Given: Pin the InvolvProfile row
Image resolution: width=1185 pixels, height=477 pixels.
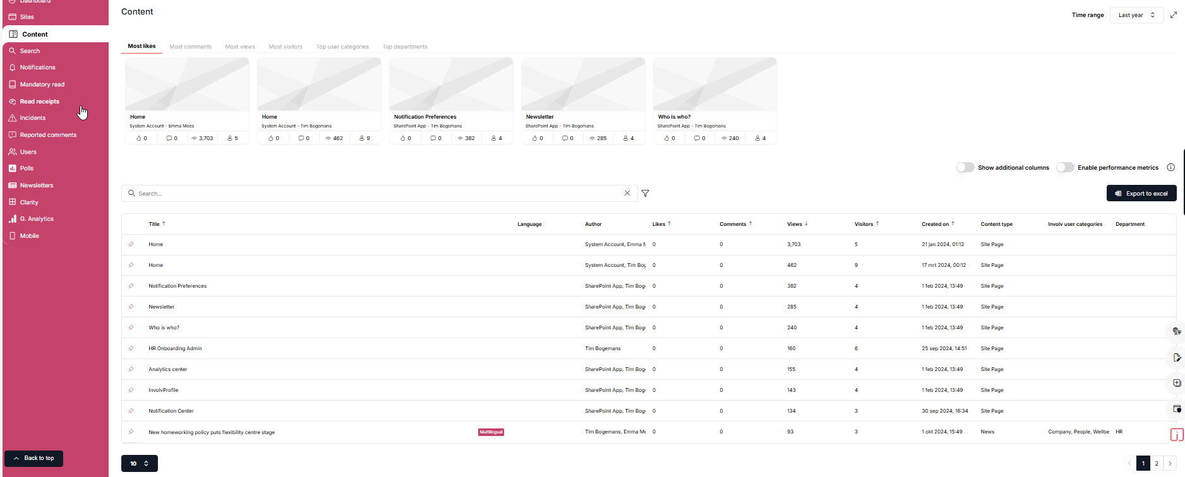Looking at the screenshot, I should [x=131, y=390].
